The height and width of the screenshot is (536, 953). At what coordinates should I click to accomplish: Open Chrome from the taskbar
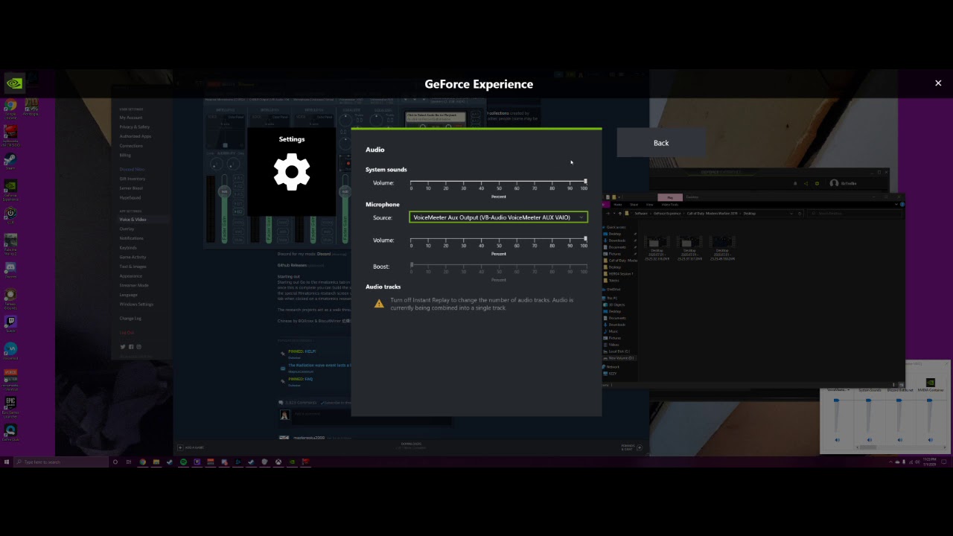(x=143, y=462)
